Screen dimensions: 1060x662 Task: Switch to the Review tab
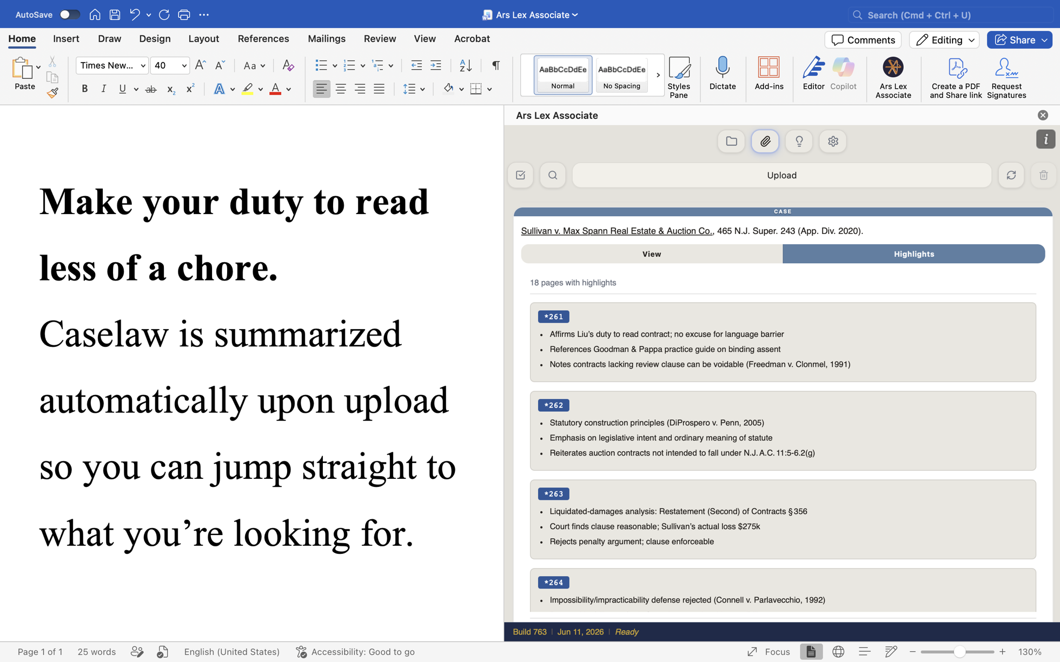point(380,38)
